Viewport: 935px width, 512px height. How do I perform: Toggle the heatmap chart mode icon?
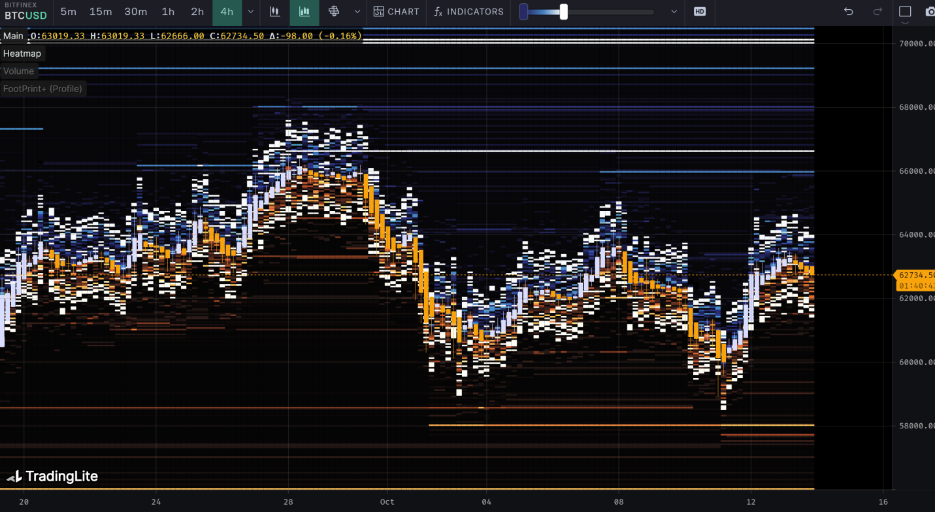click(x=304, y=12)
